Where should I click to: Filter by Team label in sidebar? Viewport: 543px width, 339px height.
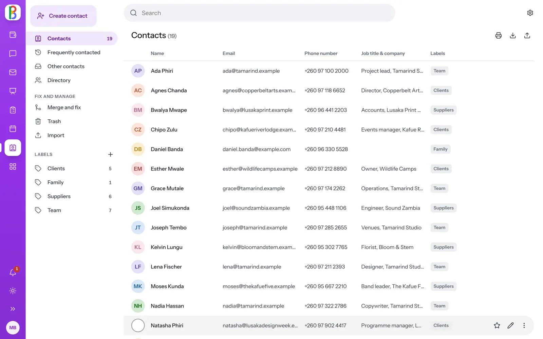(72, 210)
